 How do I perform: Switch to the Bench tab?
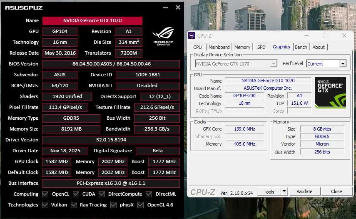tap(301, 47)
